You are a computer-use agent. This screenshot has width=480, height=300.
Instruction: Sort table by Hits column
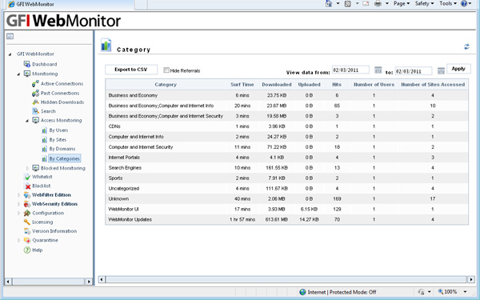[337, 85]
